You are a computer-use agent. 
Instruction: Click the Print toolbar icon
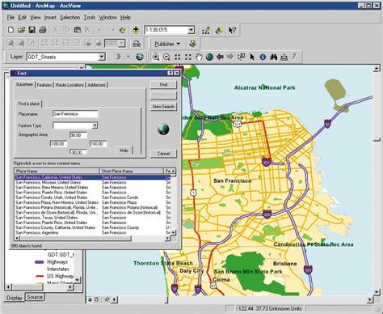point(43,30)
